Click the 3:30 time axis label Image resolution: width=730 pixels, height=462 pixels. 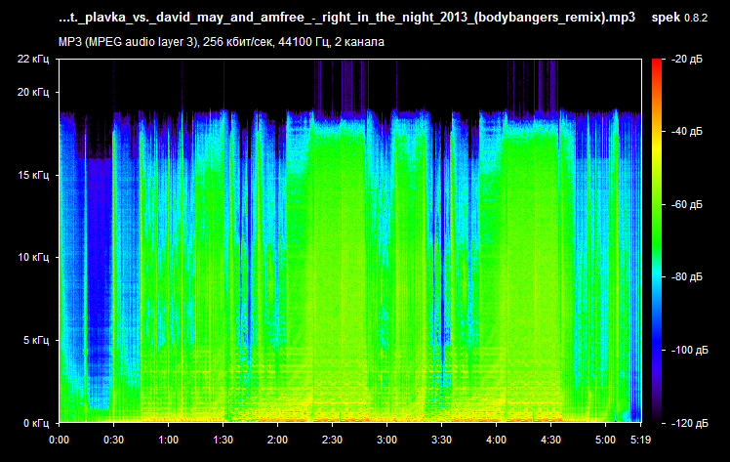point(441,440)
